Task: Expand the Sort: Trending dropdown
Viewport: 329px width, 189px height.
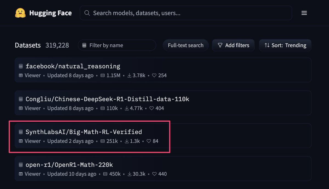Action: click(x=285, y=45)
